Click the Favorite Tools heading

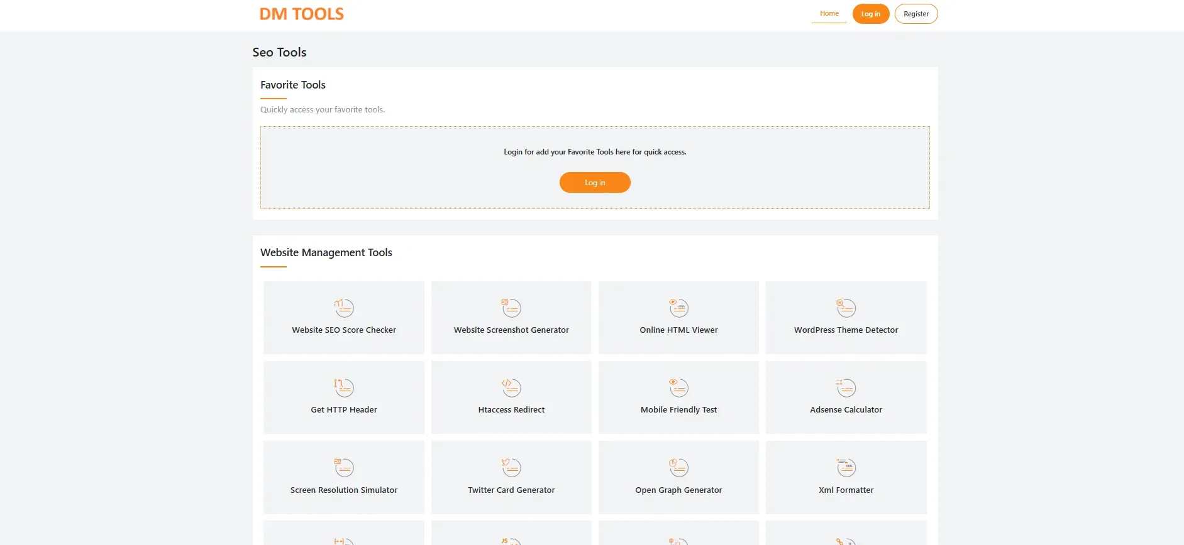pos(293,85)
